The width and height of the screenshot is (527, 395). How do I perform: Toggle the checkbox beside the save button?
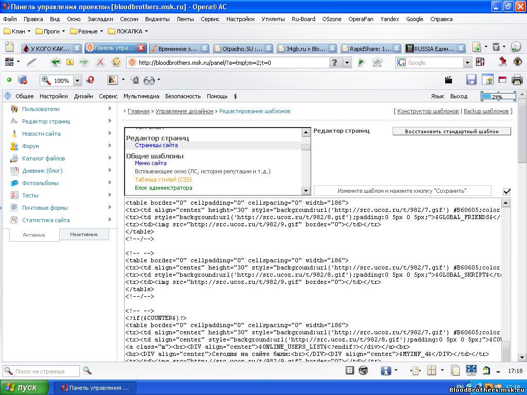(506, 191)
